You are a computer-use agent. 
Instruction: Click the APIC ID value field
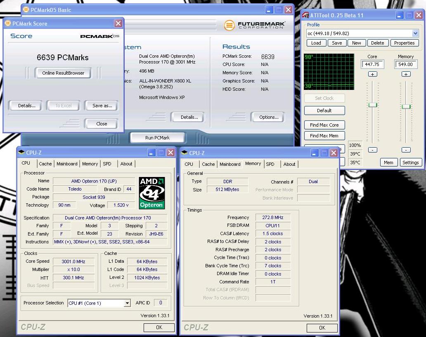coord(161,302)
